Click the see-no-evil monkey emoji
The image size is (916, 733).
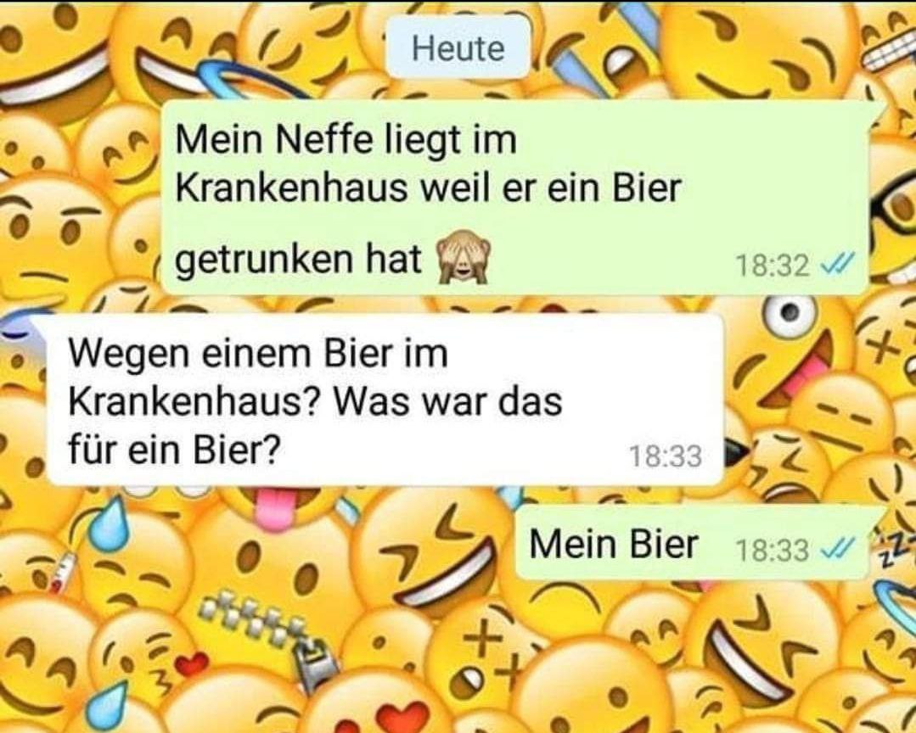pos(464,257)
